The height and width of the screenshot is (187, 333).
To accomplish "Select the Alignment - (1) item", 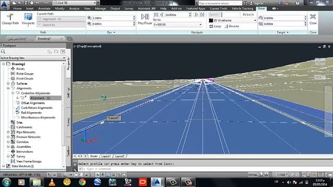I will 41,98.
